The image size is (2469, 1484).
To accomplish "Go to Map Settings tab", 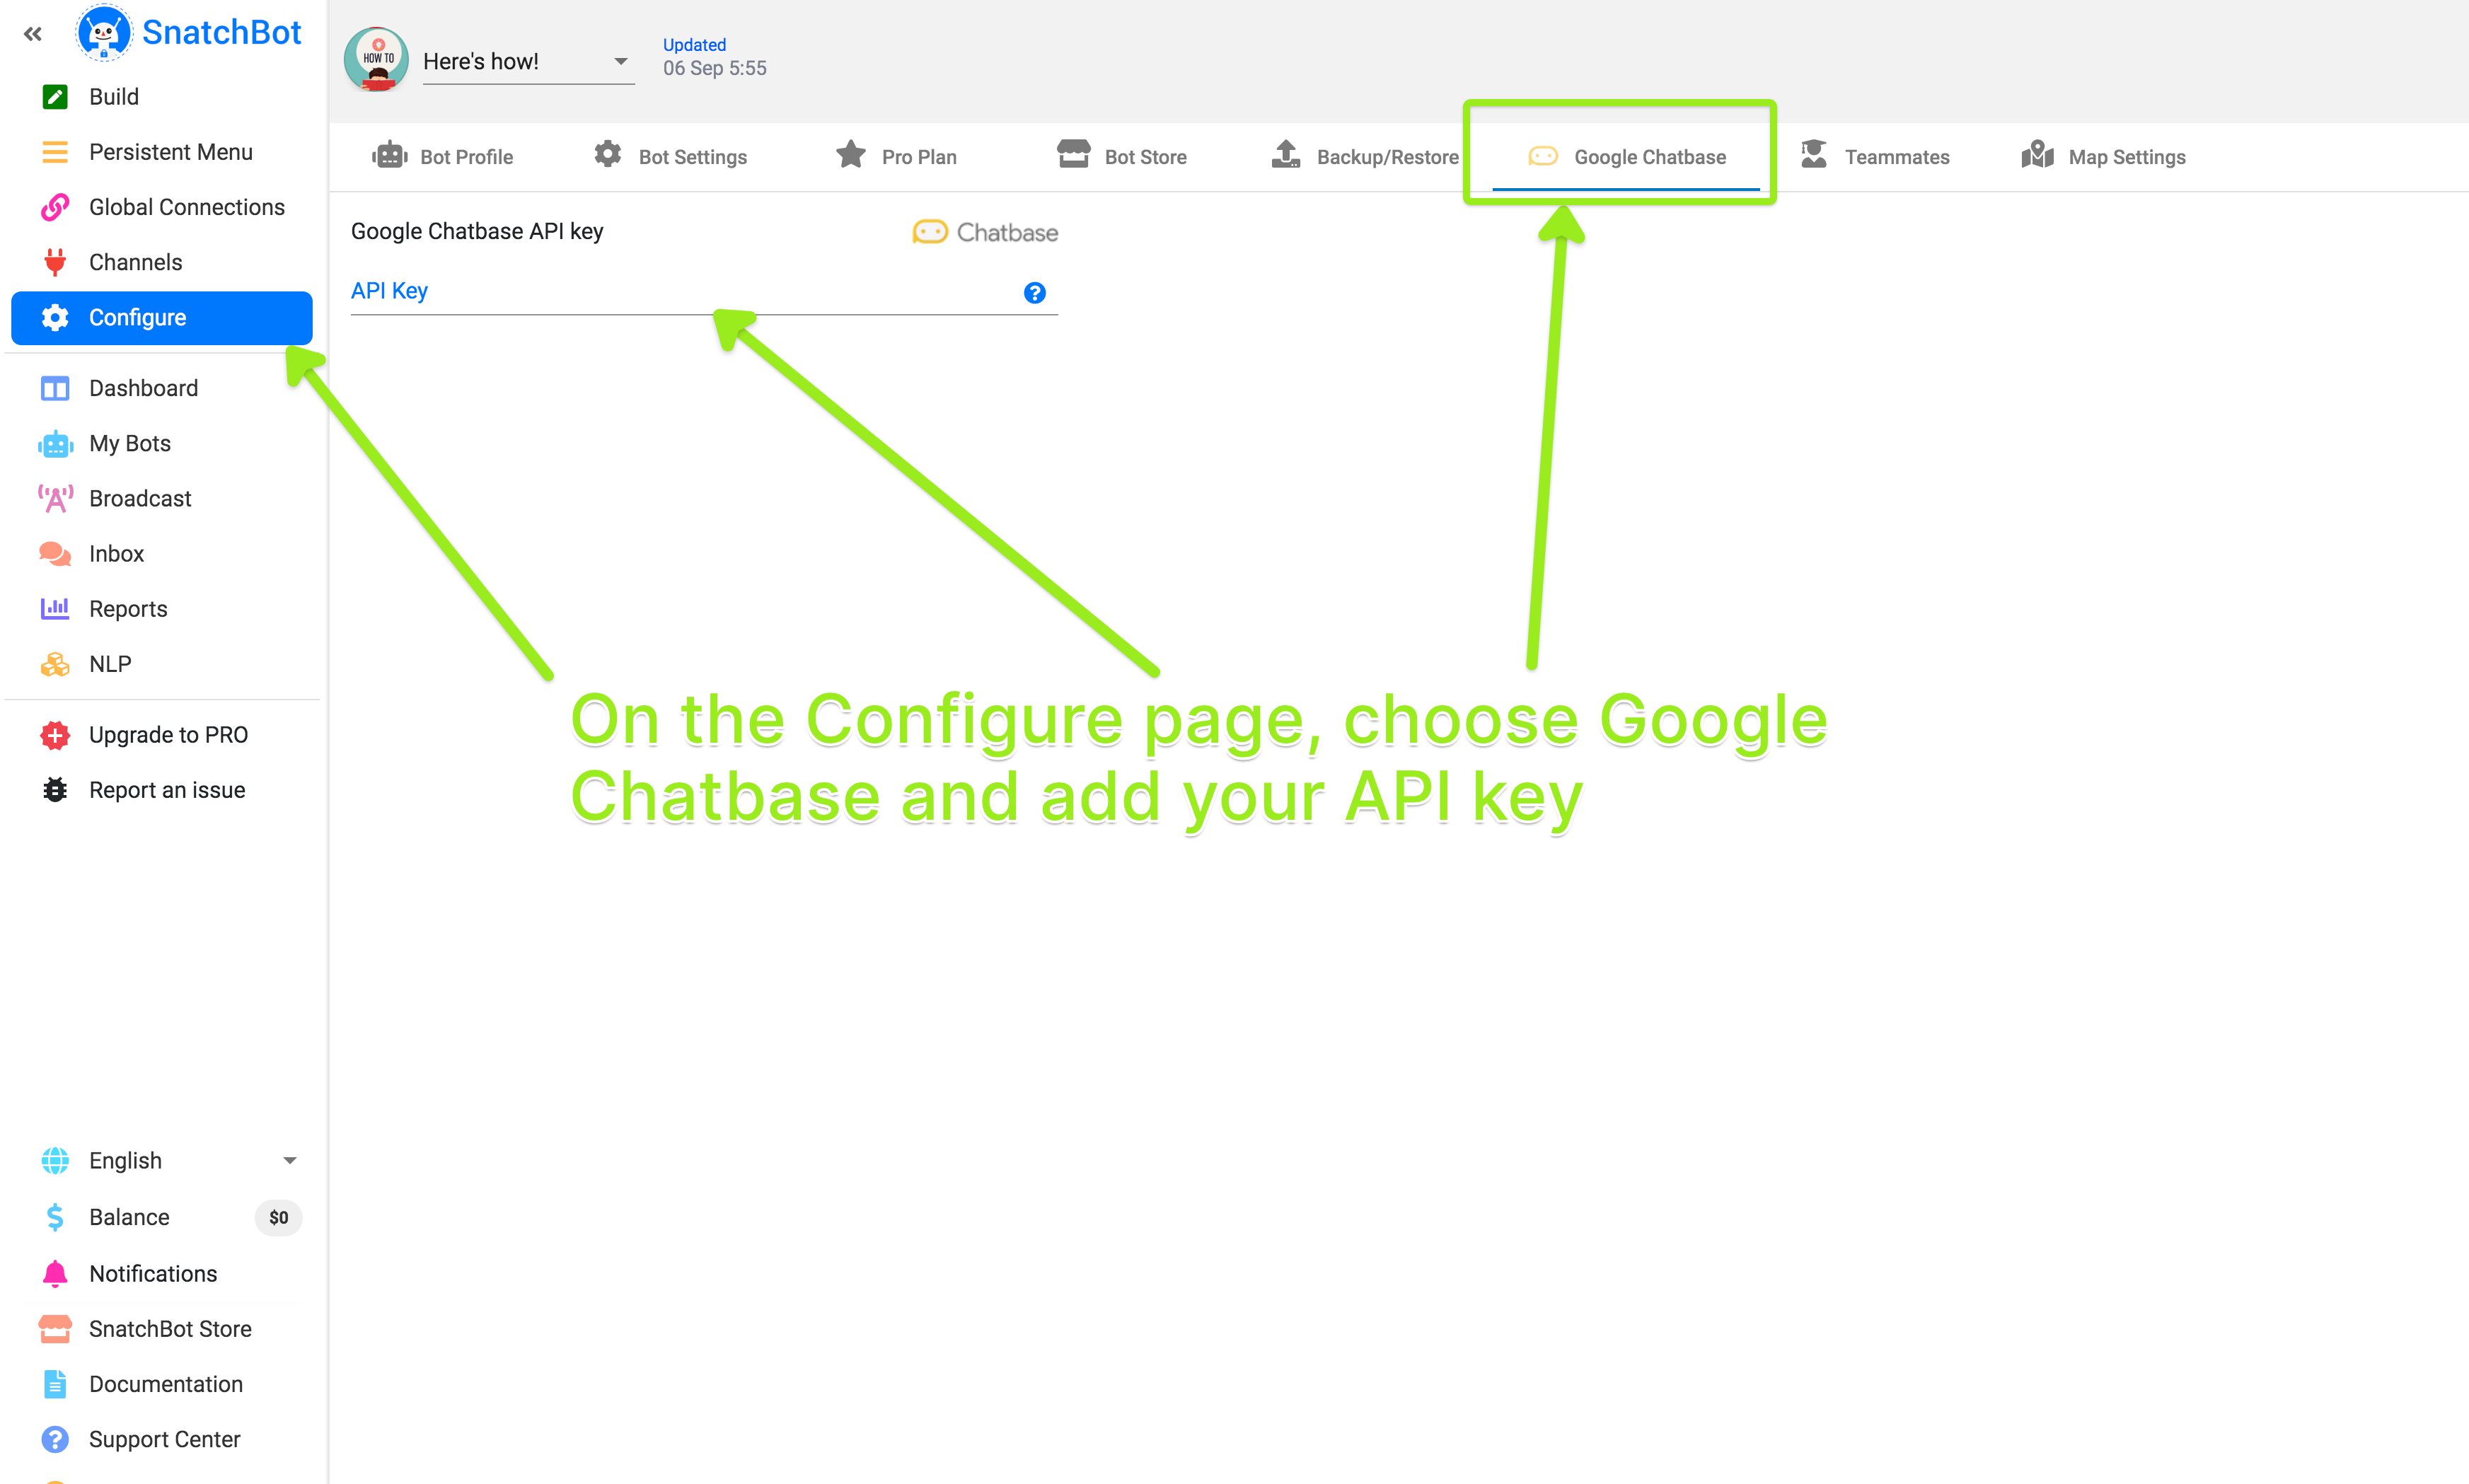I will 2103,157.
